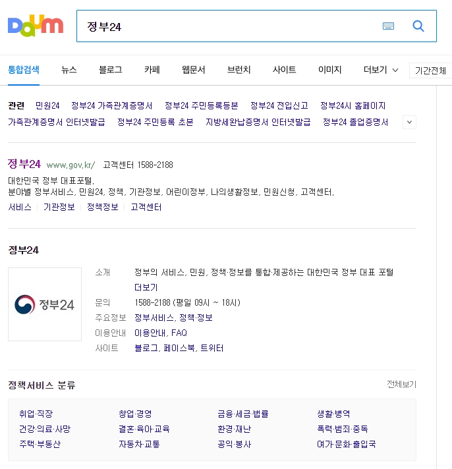The image size is (452, 469).
Task: Click related search 정부24 주민등록 초본
Action: (x=155, y=122)
